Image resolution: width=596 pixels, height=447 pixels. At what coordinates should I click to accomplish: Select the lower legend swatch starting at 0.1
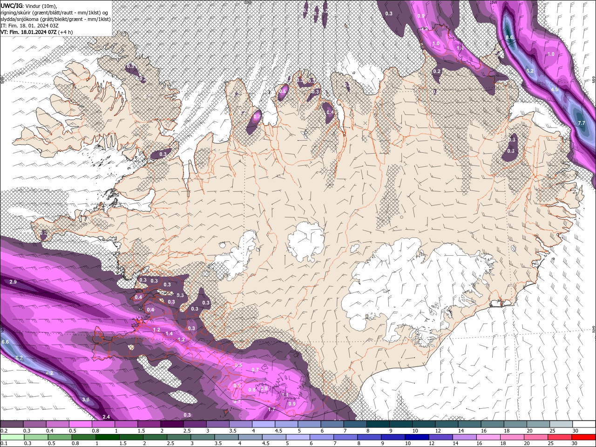[12, 437]
